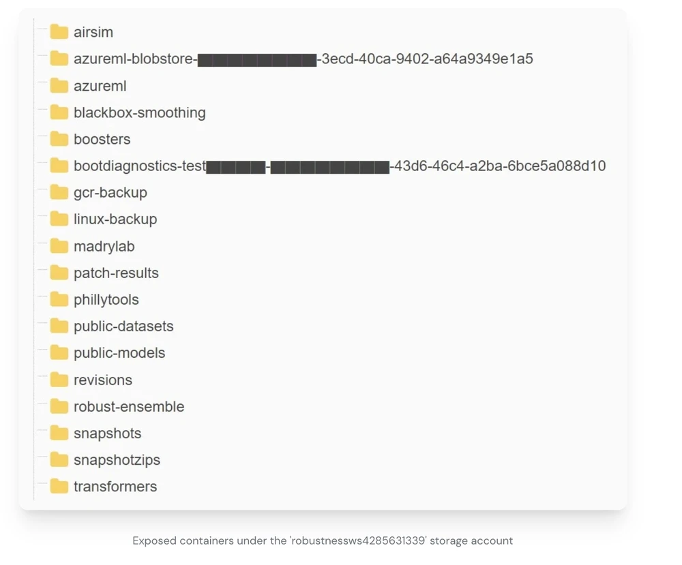The image size is (682, 565).
Task: Click the gcr-backup folder icon
Action: (59, 192)
